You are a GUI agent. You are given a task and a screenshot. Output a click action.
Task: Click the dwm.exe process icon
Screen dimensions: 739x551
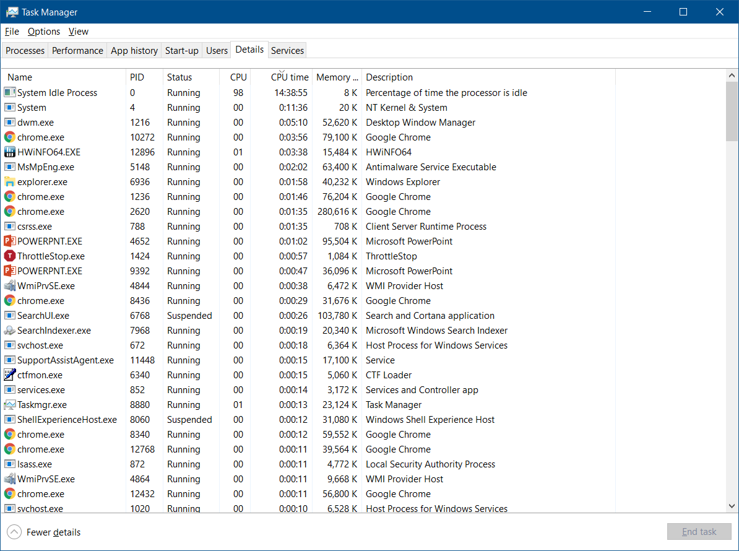9,123
